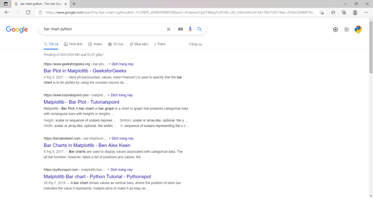The image size is (373, 198).
Task: Expand GeeksforGeeks result options arrow
Action: click(109, 64)
